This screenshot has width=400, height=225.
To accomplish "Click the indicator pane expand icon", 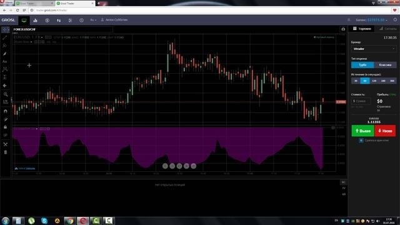I will coord(333,127).
